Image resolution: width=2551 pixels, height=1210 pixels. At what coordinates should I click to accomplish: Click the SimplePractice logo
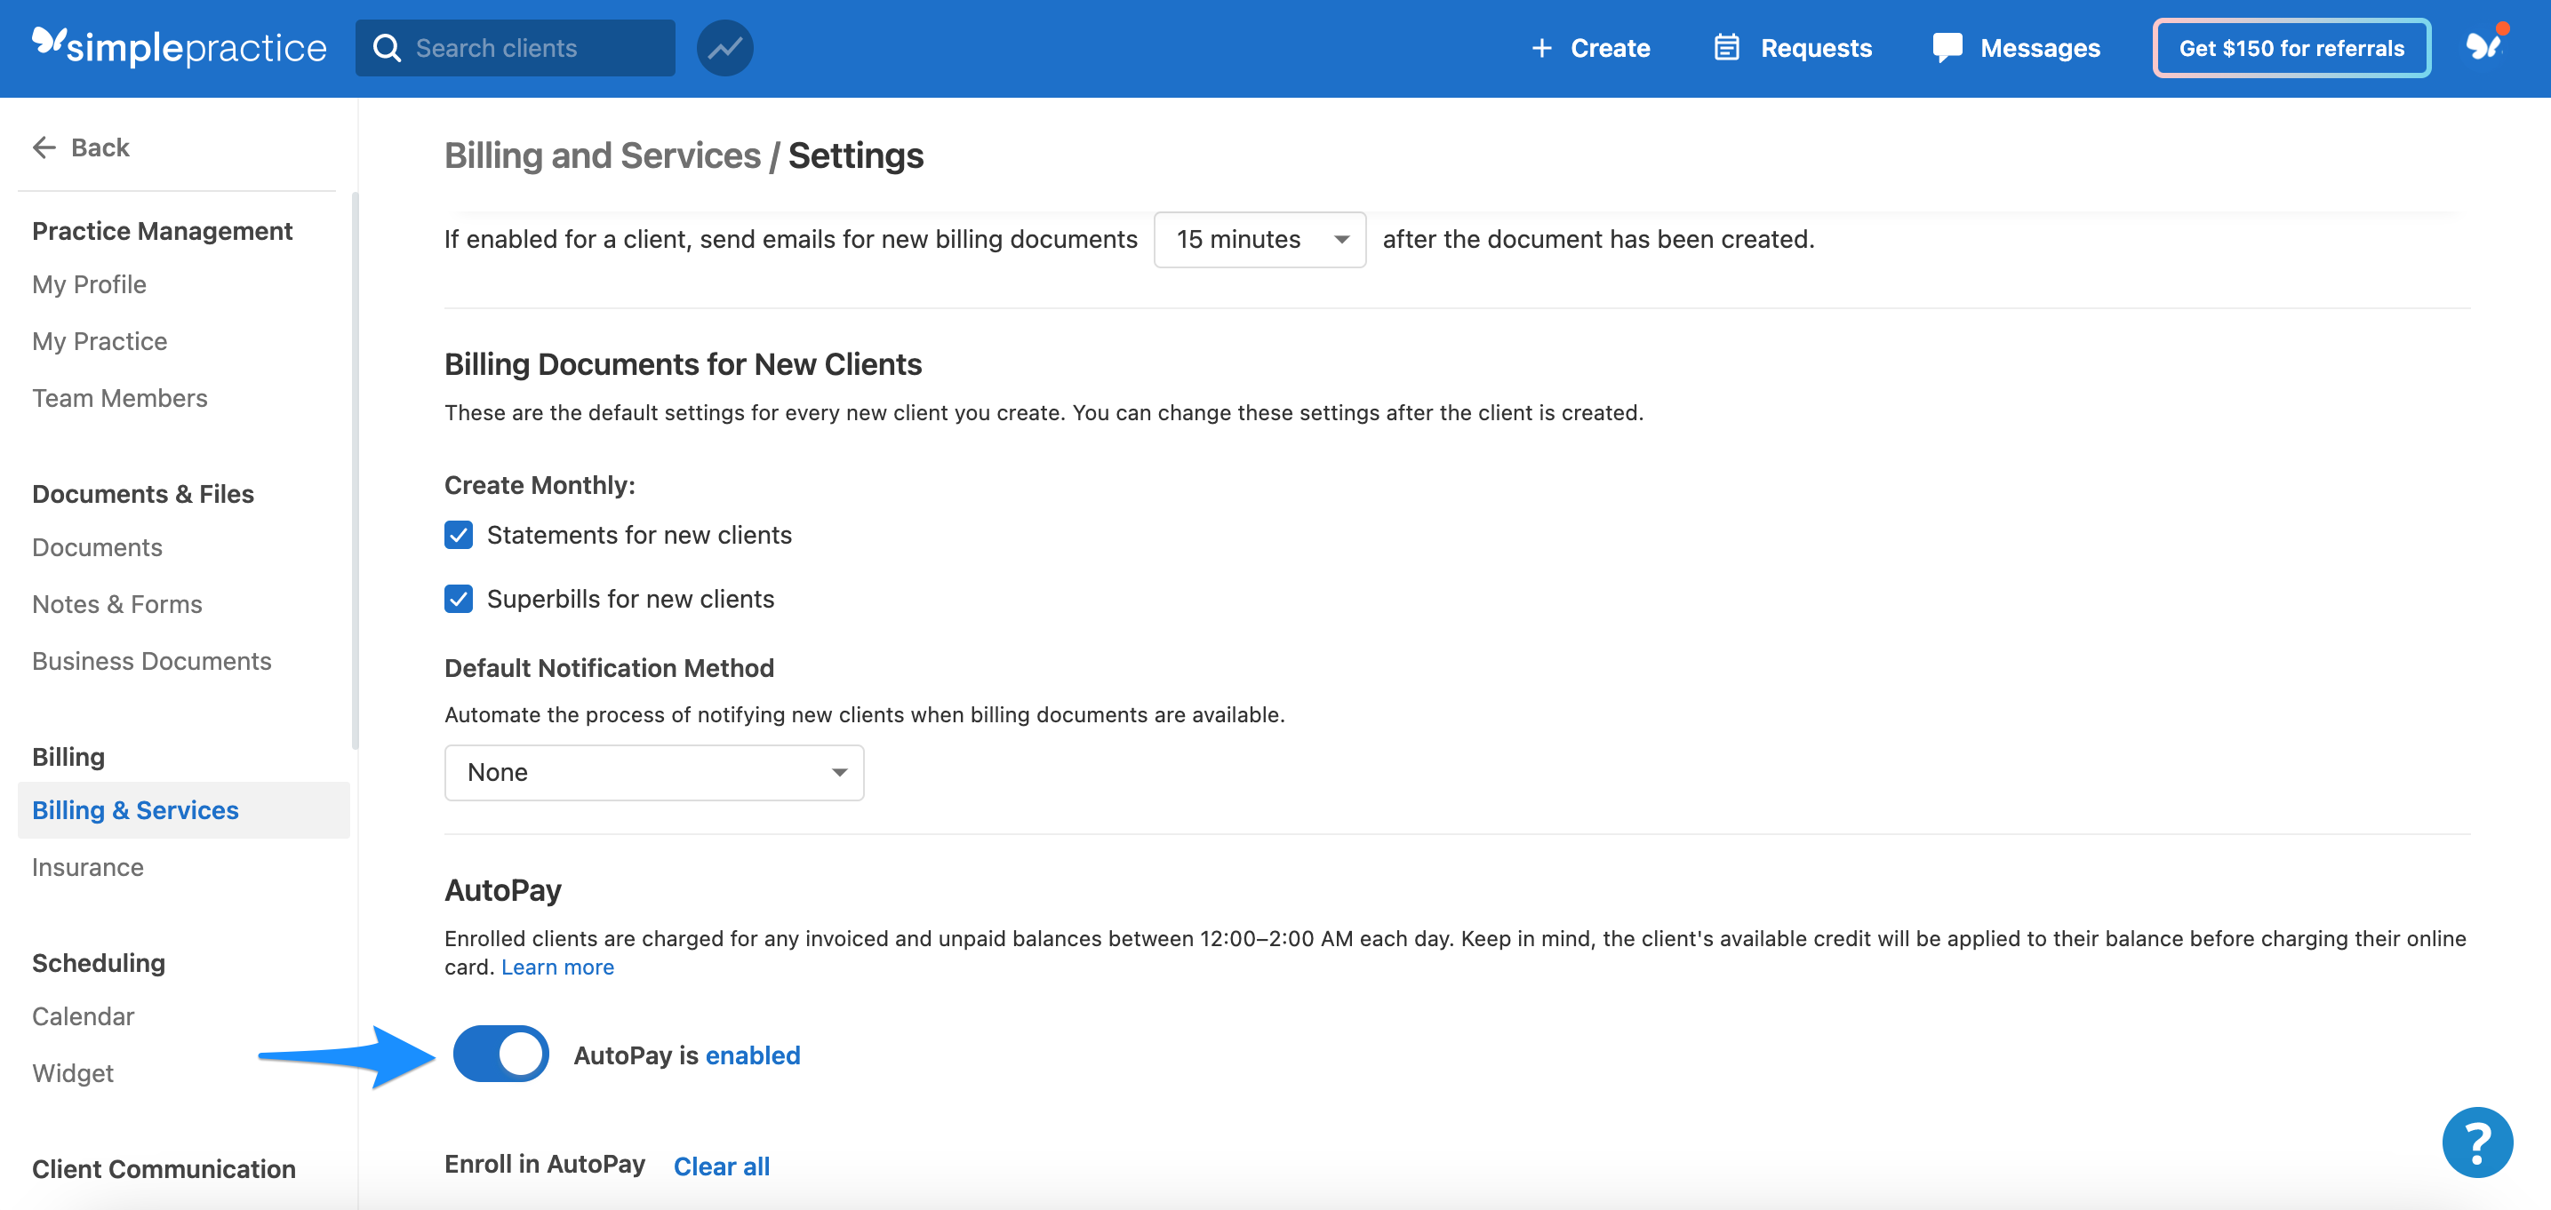180,46
